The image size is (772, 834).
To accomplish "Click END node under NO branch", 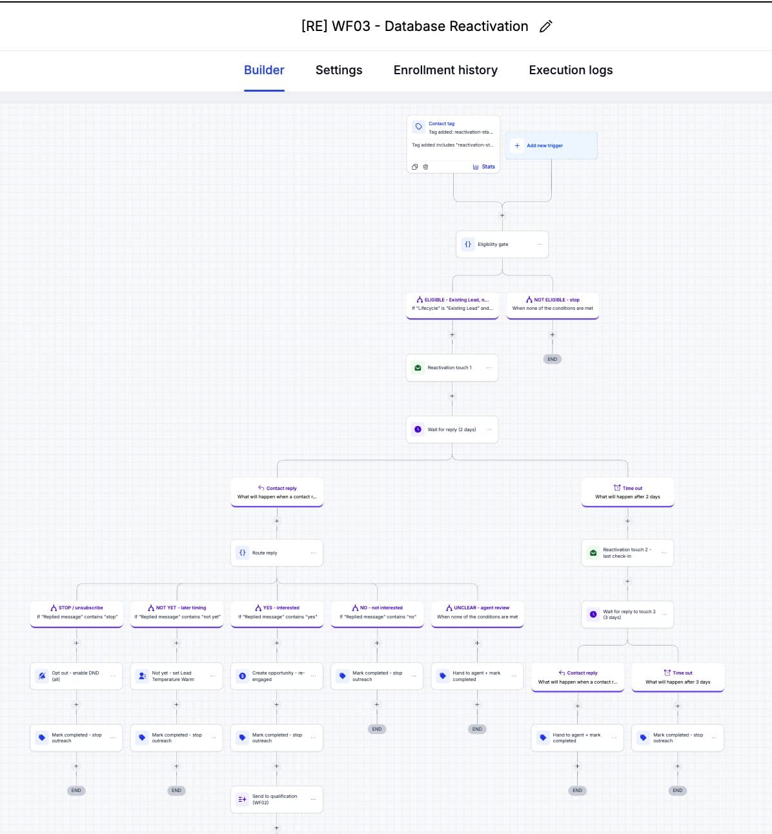I will click(x=377, y=729).
